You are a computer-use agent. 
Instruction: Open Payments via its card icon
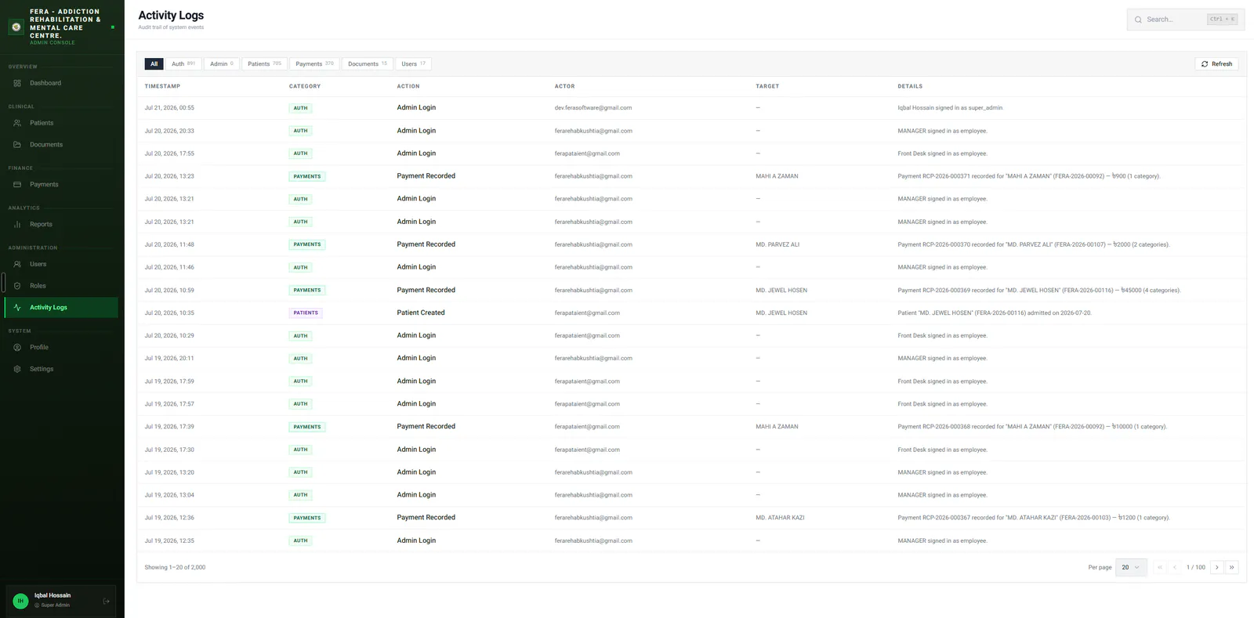pyautogui.click(x=17, y=185)
